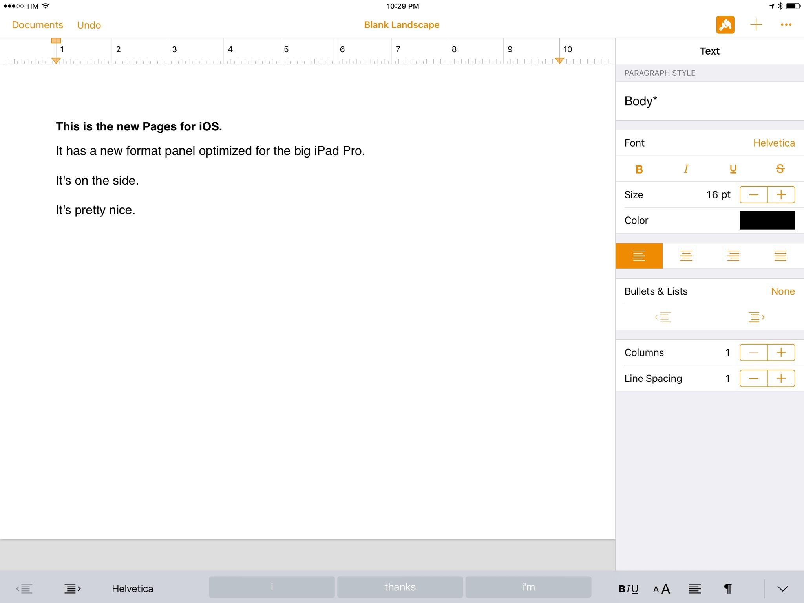The image size is (804, 603).
Task: Toggle Bold in the Text panel
Action: coord(639,169)
